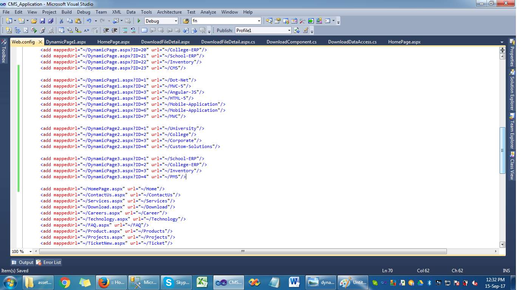Click the horizontal scrollbar thumb in editor
This screenshot has height=290, width=525.
(243, 251)
